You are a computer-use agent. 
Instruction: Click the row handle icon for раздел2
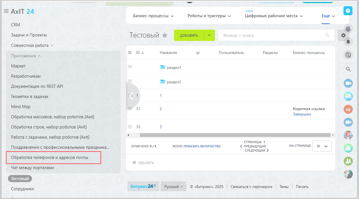tap(130, 81)
